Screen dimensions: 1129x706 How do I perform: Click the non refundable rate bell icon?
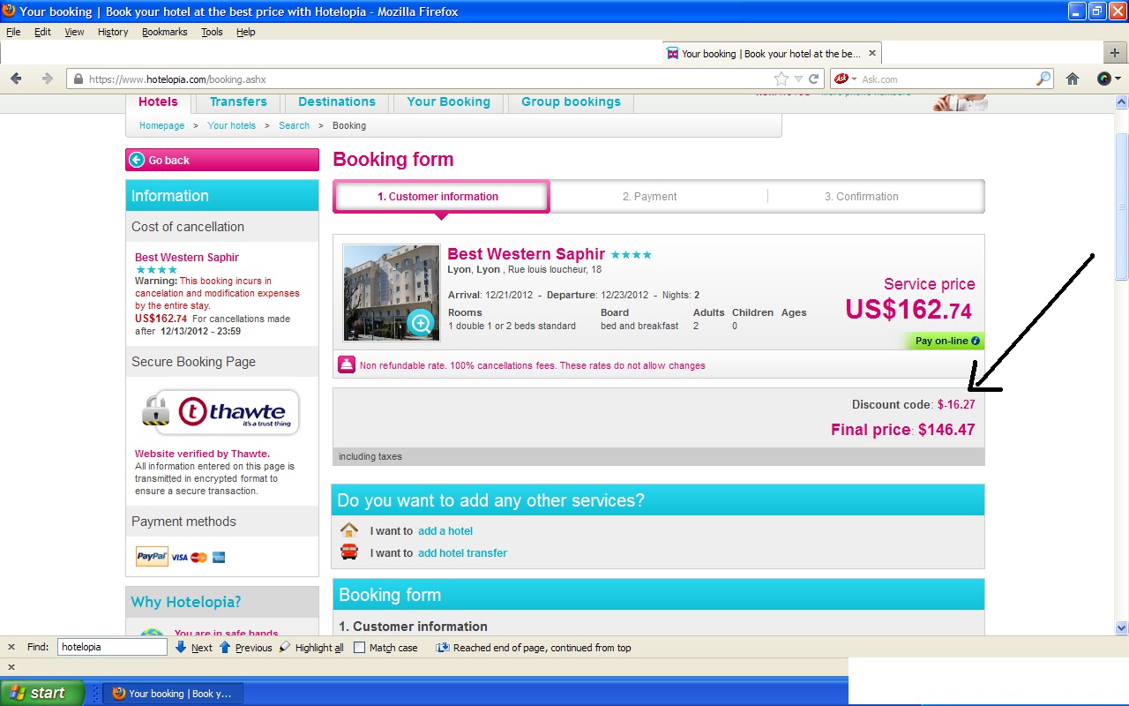pos(347,364)
